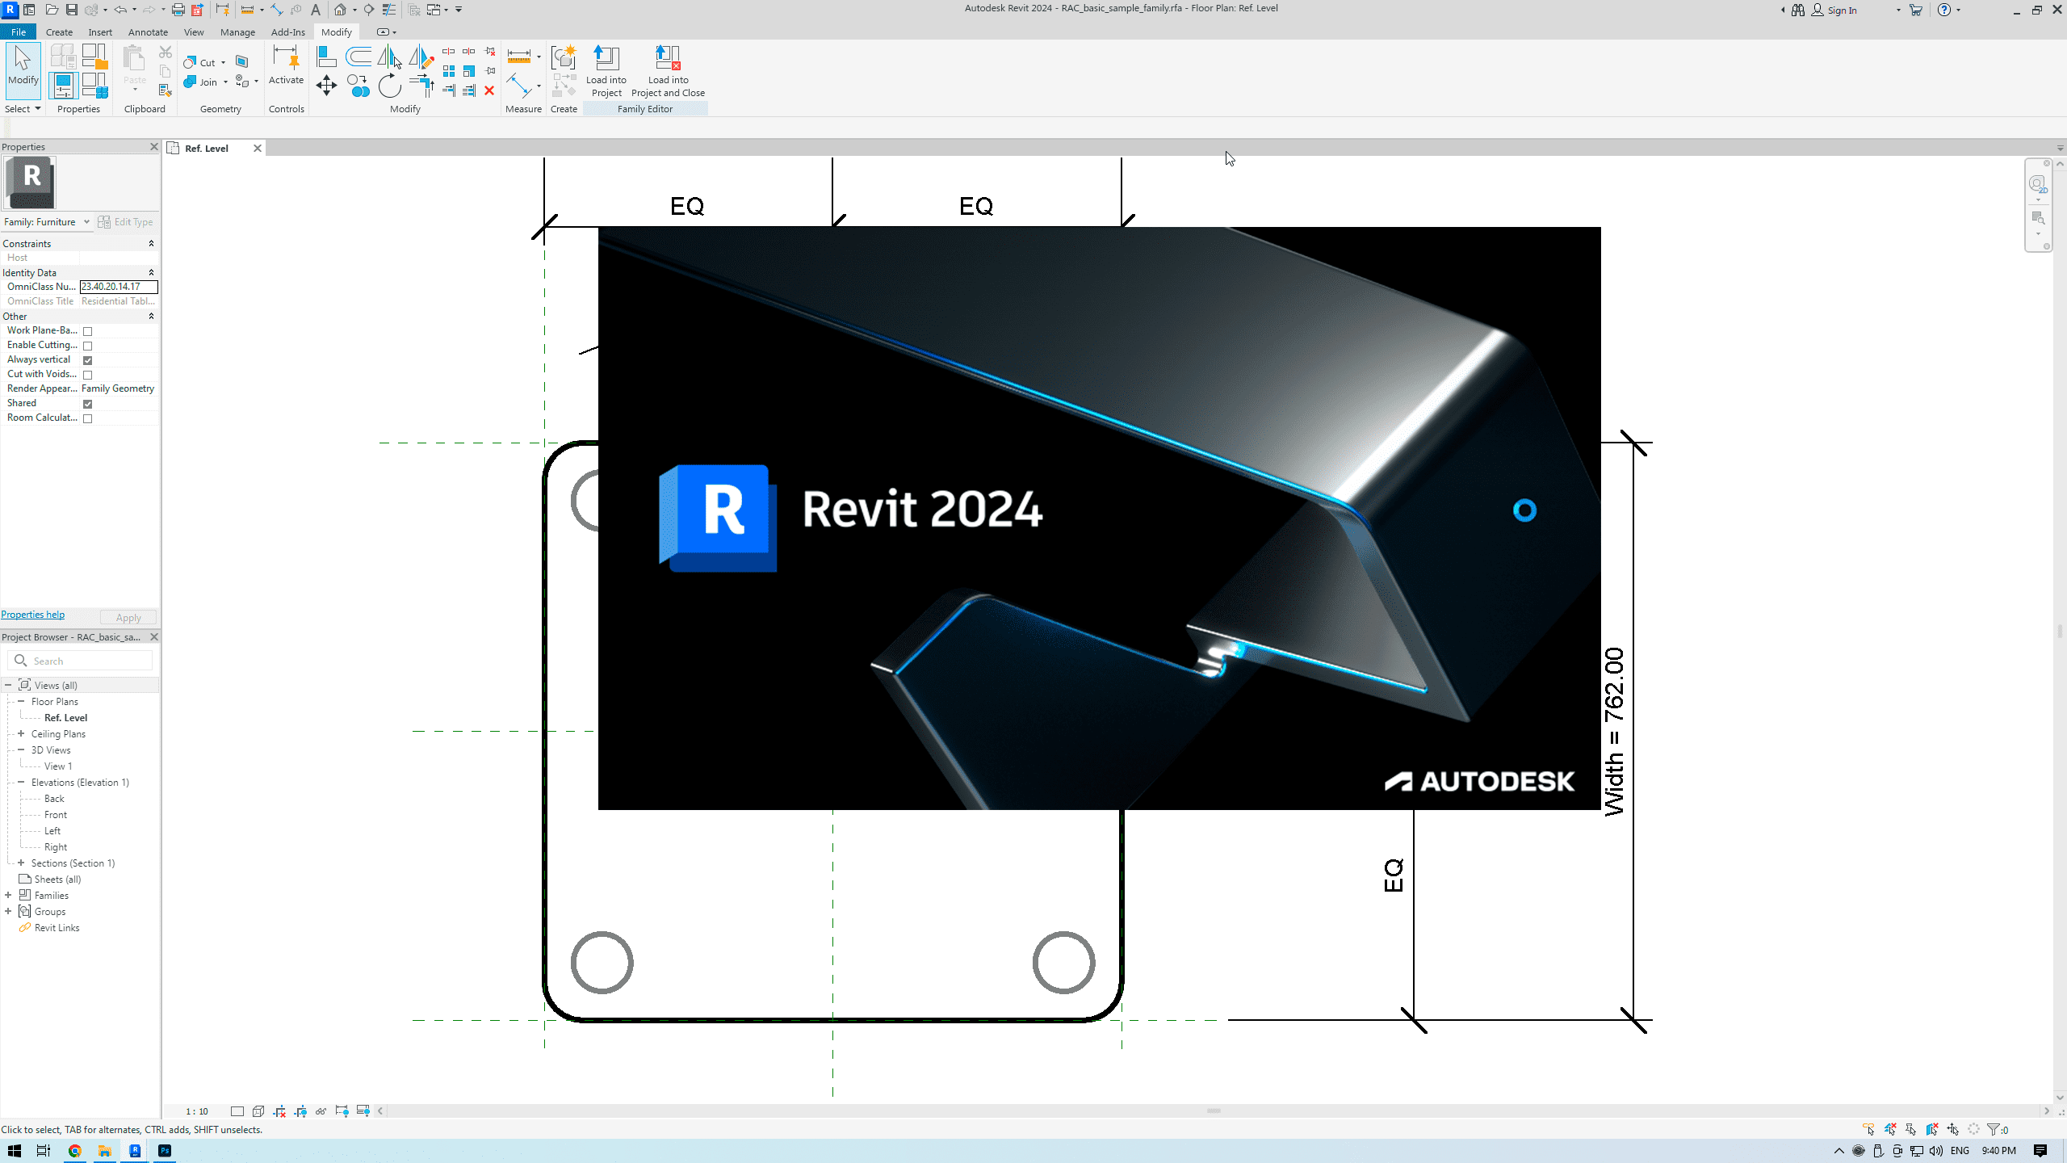Open Chrome from the Windows taskbar
2067x1163 pixels.
tap(74, 1151)
